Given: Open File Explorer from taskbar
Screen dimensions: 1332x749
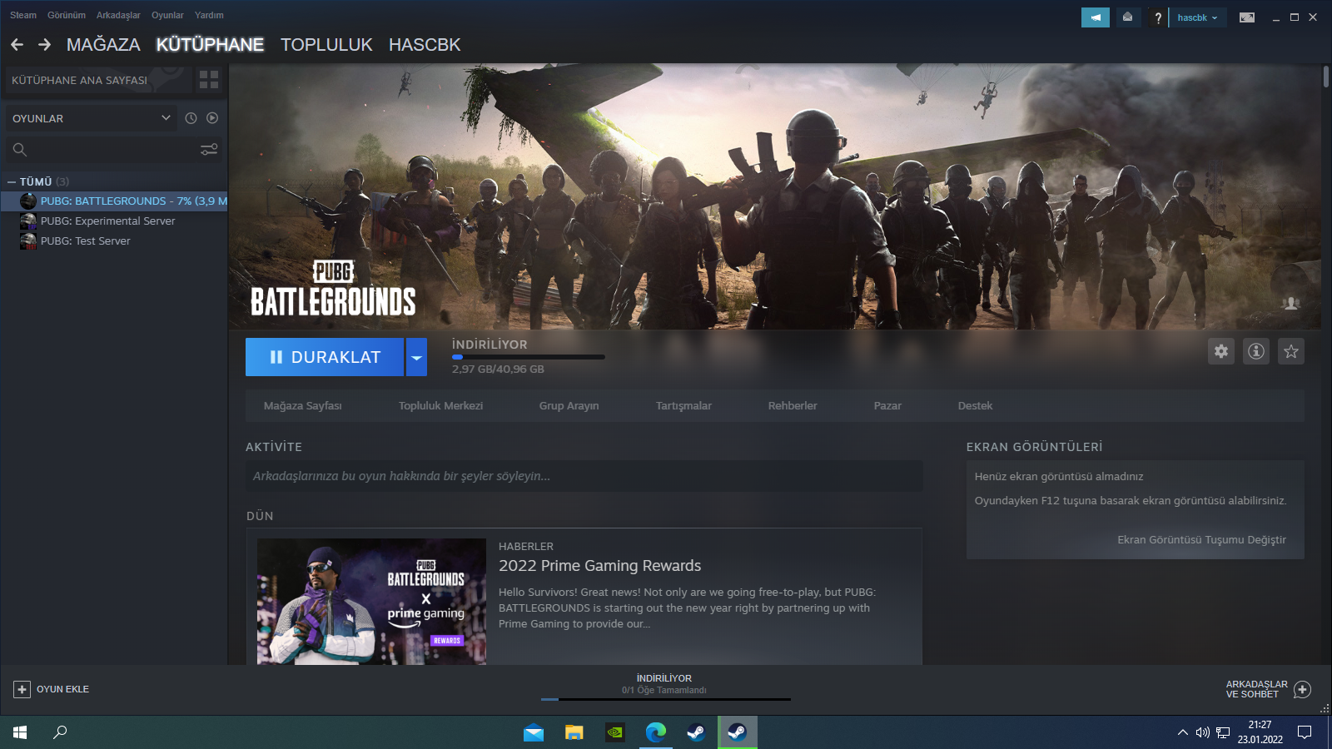Looking at the screenshot, I should [x=574, y=732].
